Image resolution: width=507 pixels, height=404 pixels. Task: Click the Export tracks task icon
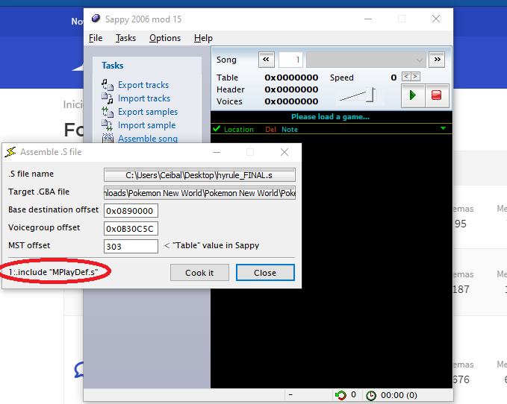coord(108,85)
